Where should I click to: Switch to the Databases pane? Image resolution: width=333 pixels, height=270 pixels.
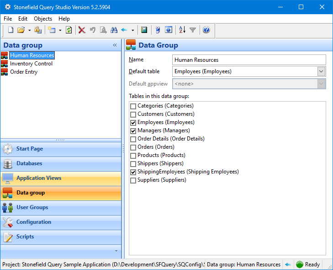[29, 163]
